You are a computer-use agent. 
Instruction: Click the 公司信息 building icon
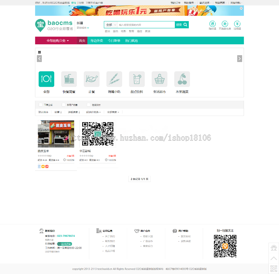[x=99, y=231]
